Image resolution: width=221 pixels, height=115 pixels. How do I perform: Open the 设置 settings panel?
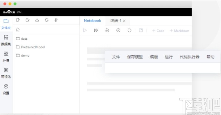point(6,89)
